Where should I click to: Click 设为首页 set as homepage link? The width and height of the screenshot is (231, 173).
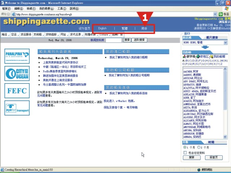point(84,28)
